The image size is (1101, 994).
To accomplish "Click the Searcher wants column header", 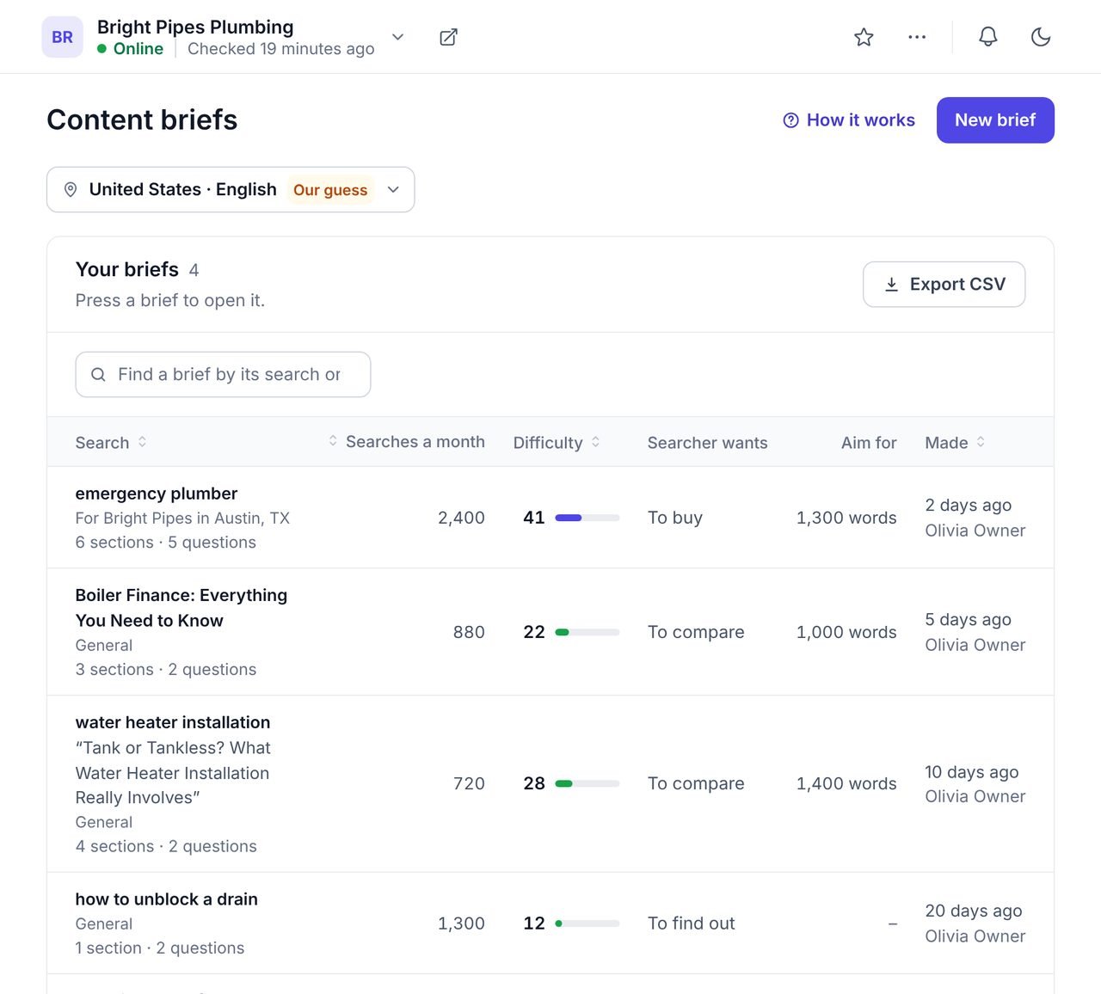I will click(x=708, y=443).
